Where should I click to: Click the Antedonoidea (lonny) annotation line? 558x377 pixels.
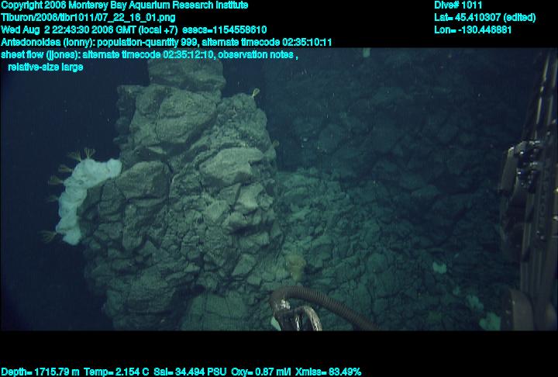tap(167, 42)
